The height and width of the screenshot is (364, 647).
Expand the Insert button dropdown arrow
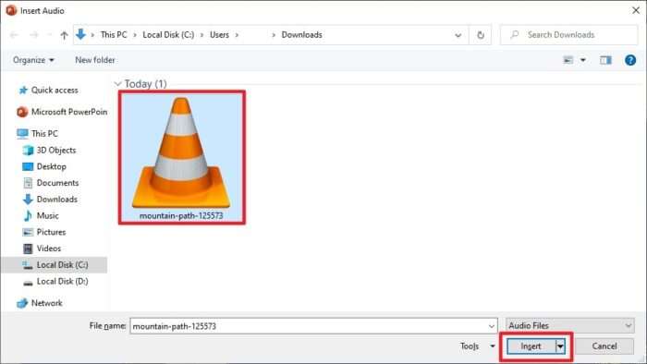pyautogui.click(x=560, y=346)
